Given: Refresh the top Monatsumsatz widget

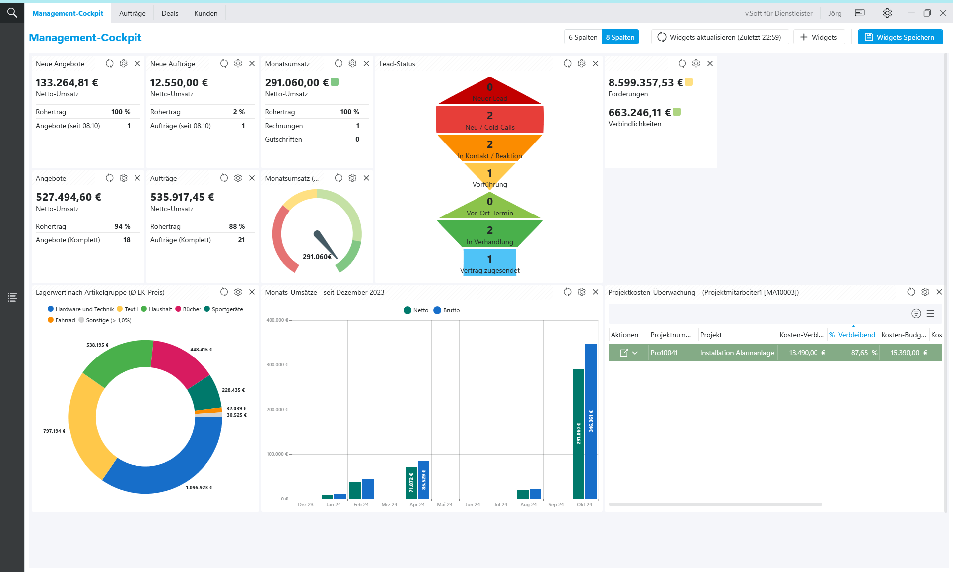Looking at the screenshot, I should coord(339,63).
